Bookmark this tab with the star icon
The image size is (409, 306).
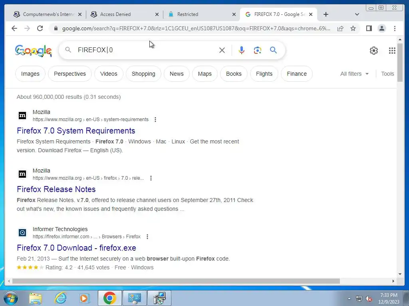[353, 28]
